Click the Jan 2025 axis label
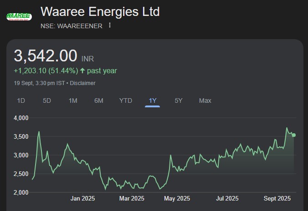 (82, 198)
